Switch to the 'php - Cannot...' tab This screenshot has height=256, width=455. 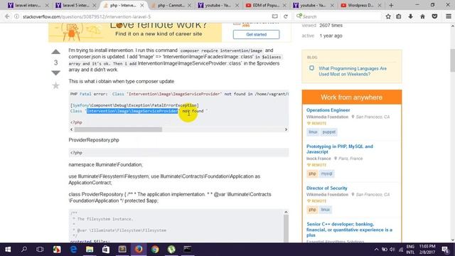[170, 5]
